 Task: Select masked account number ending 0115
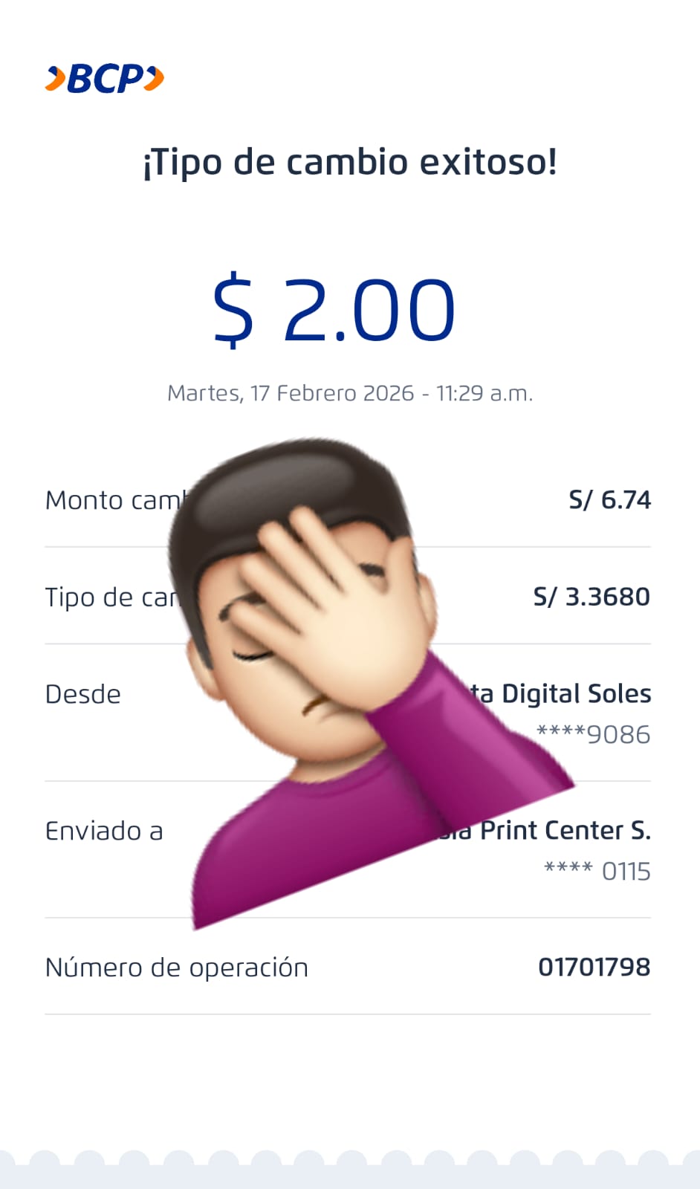(597, 871)
